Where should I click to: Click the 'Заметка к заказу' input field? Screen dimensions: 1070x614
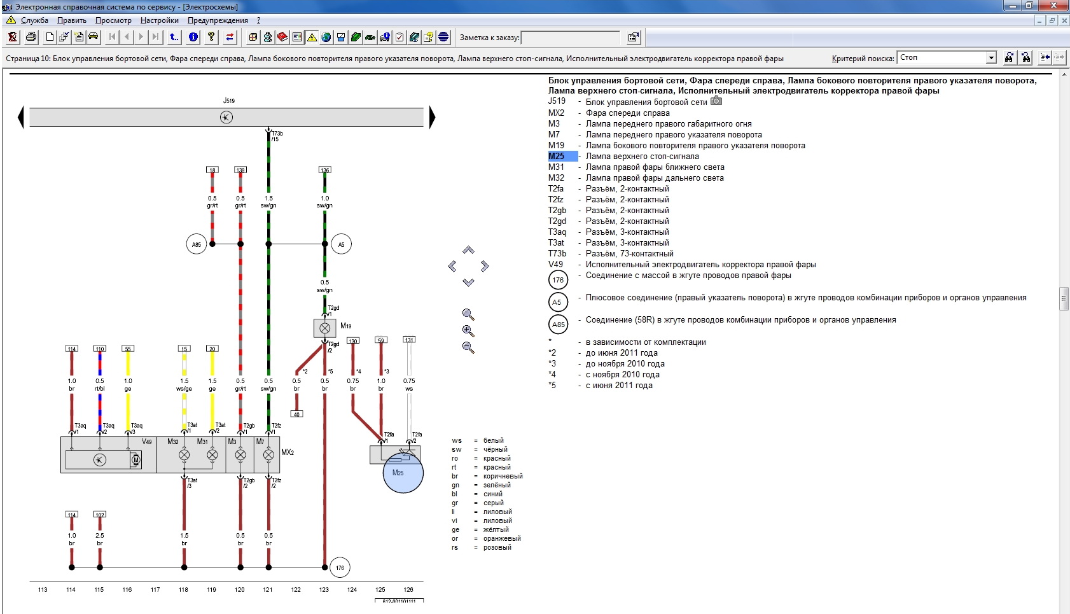click(x=570, y=38)
